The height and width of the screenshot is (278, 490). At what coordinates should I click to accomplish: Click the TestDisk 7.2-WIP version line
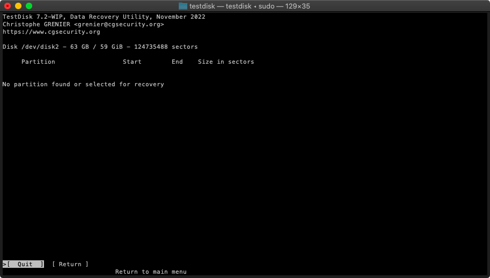pos(104,17)
